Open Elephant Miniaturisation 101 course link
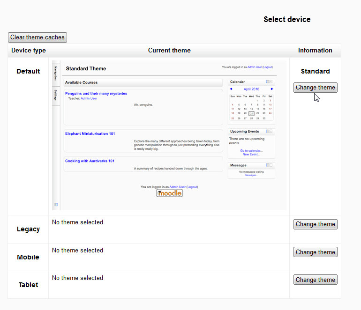361x310 pixels. click(x=90, y=134)
